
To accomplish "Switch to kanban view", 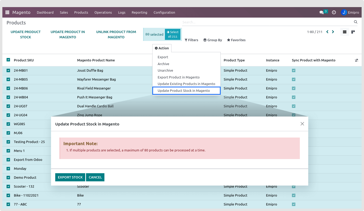I will coord(353,32).
